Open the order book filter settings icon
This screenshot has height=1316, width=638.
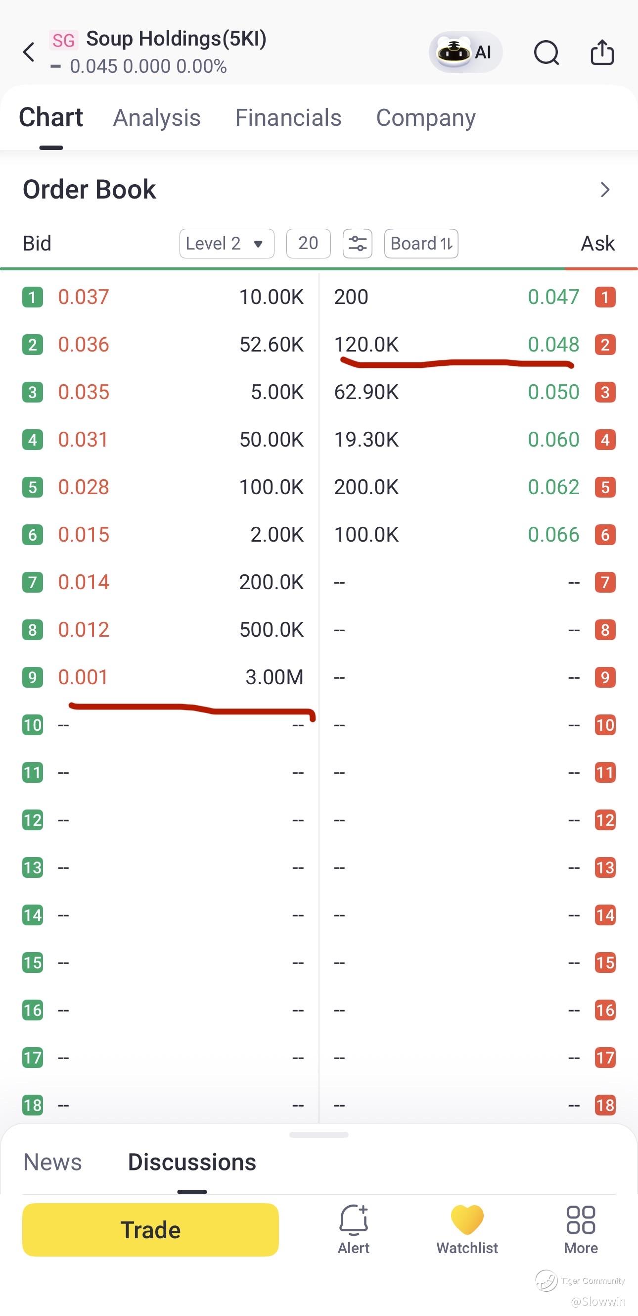357,244
